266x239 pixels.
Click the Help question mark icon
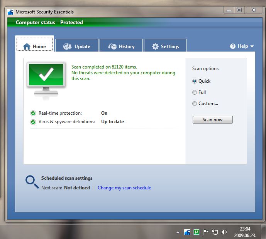[x=233, y=46]
